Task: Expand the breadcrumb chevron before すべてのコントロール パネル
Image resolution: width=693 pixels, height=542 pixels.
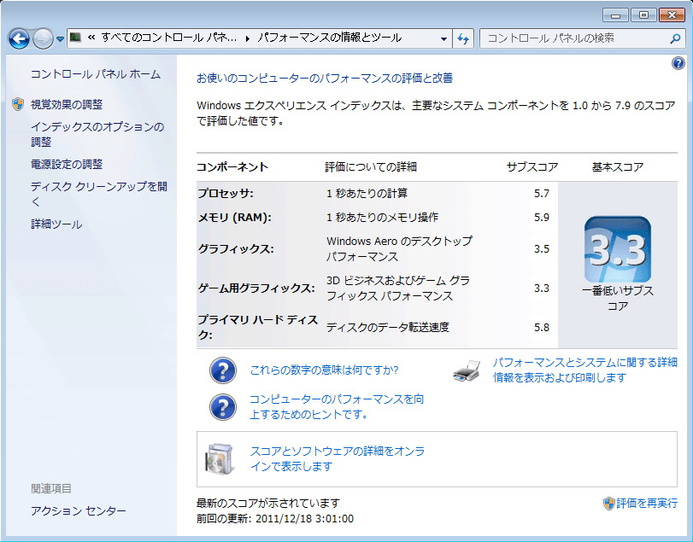Action: click(x=91, y=38)
